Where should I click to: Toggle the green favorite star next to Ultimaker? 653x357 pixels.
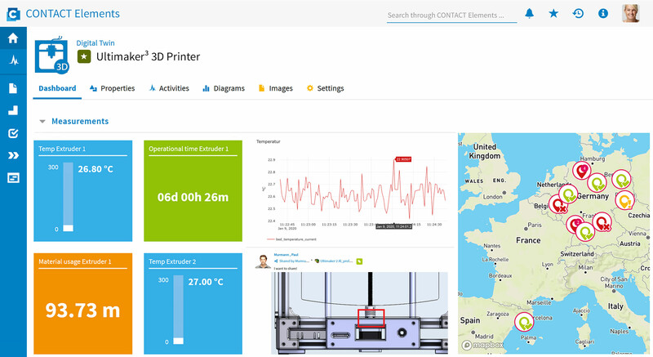(x=84, y=56)
